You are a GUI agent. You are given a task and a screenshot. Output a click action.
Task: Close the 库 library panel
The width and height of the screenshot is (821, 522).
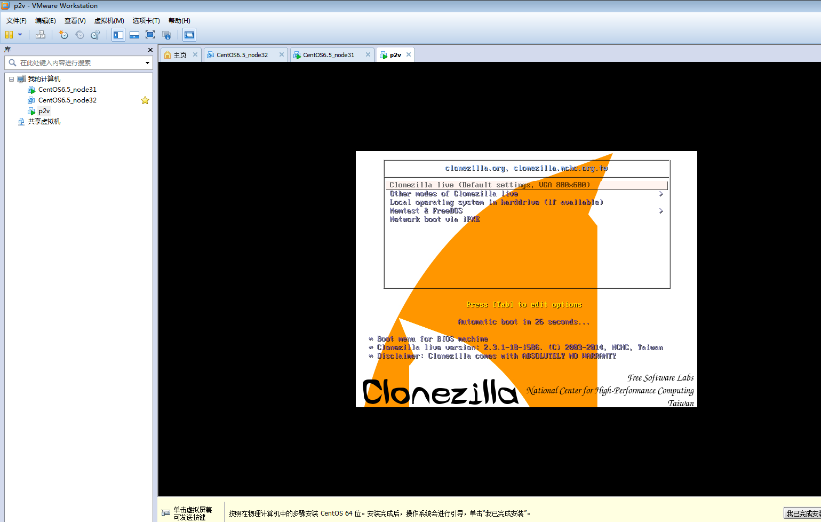pos(150,50)
